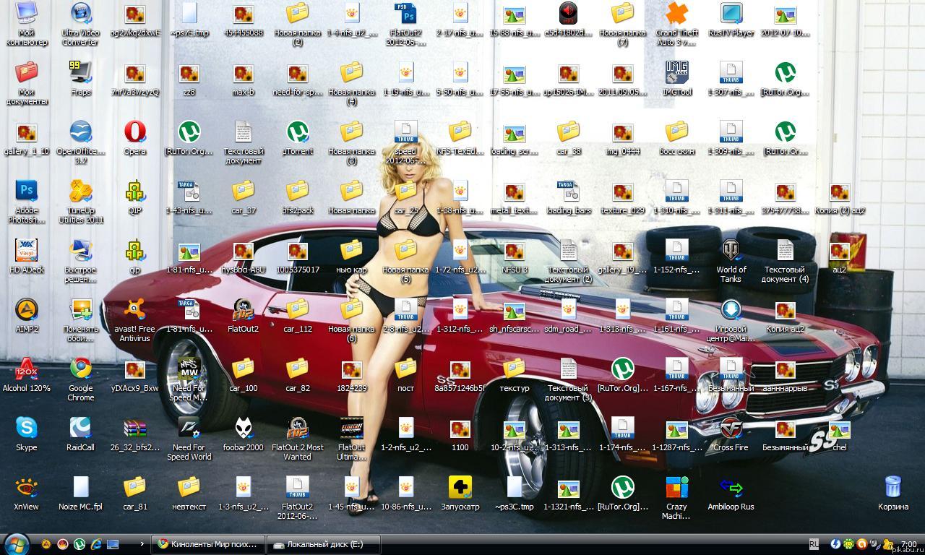Click the blue lightning bolt tray icon

(835, 544)
